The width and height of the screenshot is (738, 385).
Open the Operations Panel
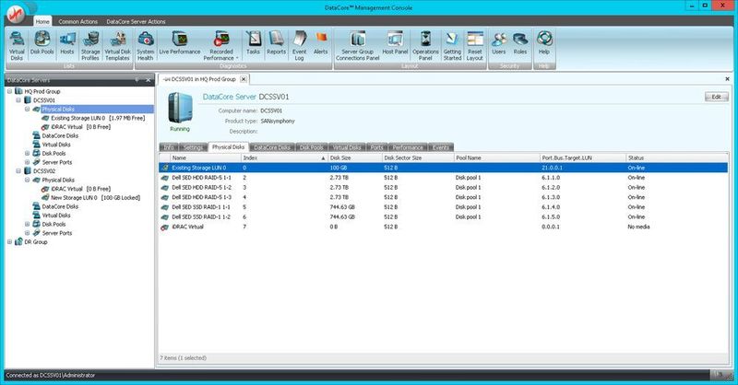point(425,46)
